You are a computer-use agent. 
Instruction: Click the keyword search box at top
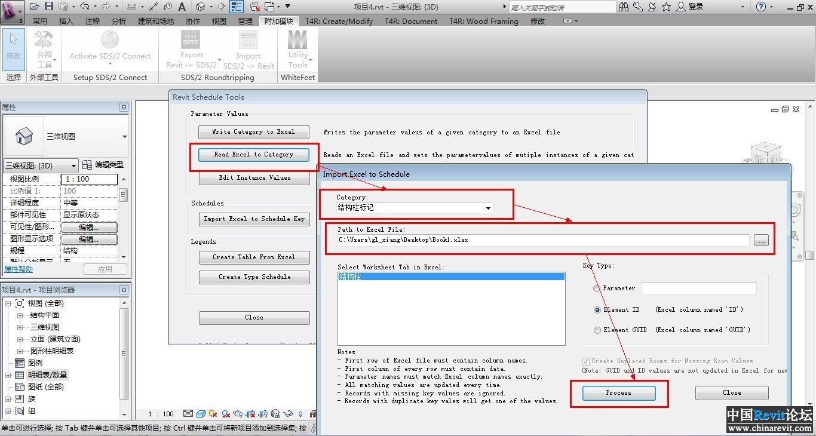(562, 7)
